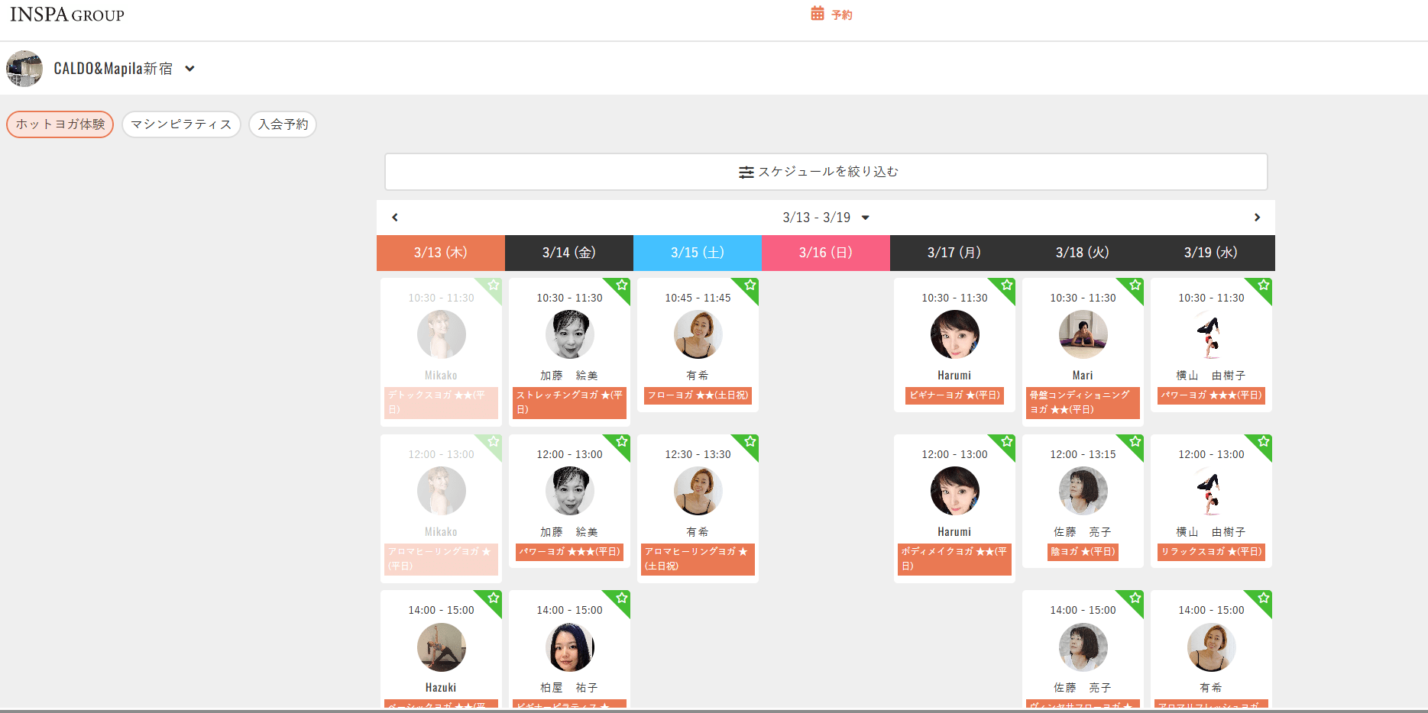Select the ホットヨガ体験 category pill
The image size is (1428, 713).
60,124
